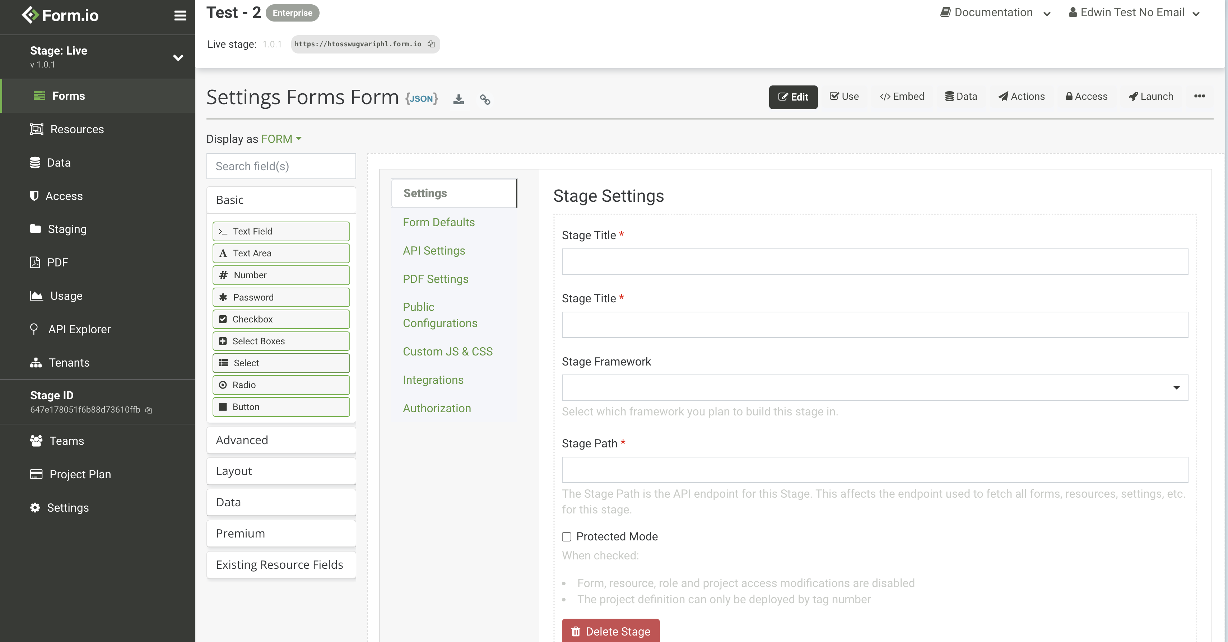The image size is (1228, 642).
Task: Enable the Protected Mode checkbox
Action: coord(566,537)
